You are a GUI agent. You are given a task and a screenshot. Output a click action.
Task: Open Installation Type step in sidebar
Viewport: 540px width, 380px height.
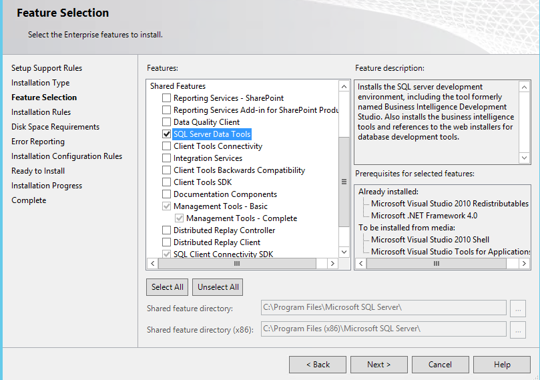(40, 83)
